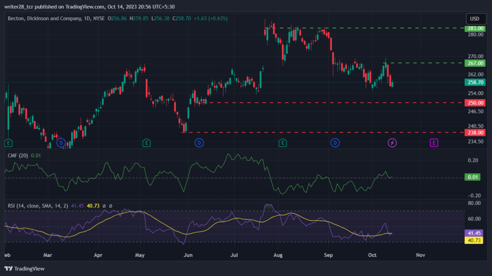Click the 258.70 current price label on axis
Screen dimensions: 492x276
point(475,83)
